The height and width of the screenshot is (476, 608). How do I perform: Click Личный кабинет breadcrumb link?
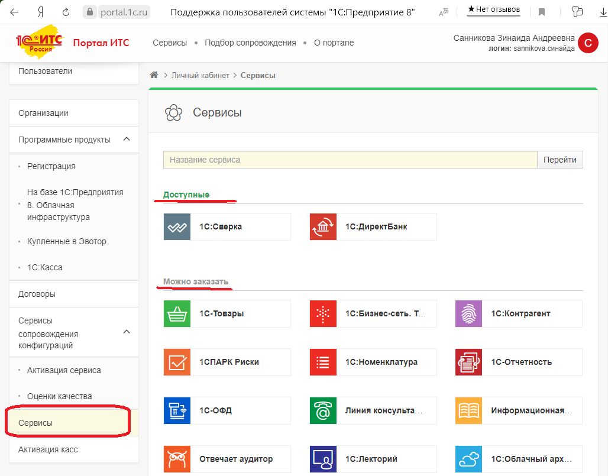tap(200, 76)
